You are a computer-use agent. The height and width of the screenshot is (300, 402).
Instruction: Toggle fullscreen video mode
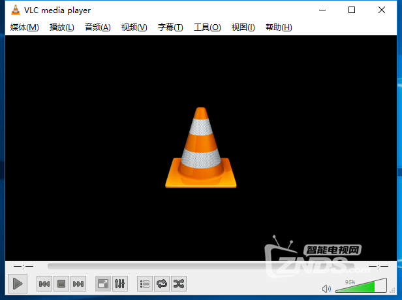click(x=103, y=284)
